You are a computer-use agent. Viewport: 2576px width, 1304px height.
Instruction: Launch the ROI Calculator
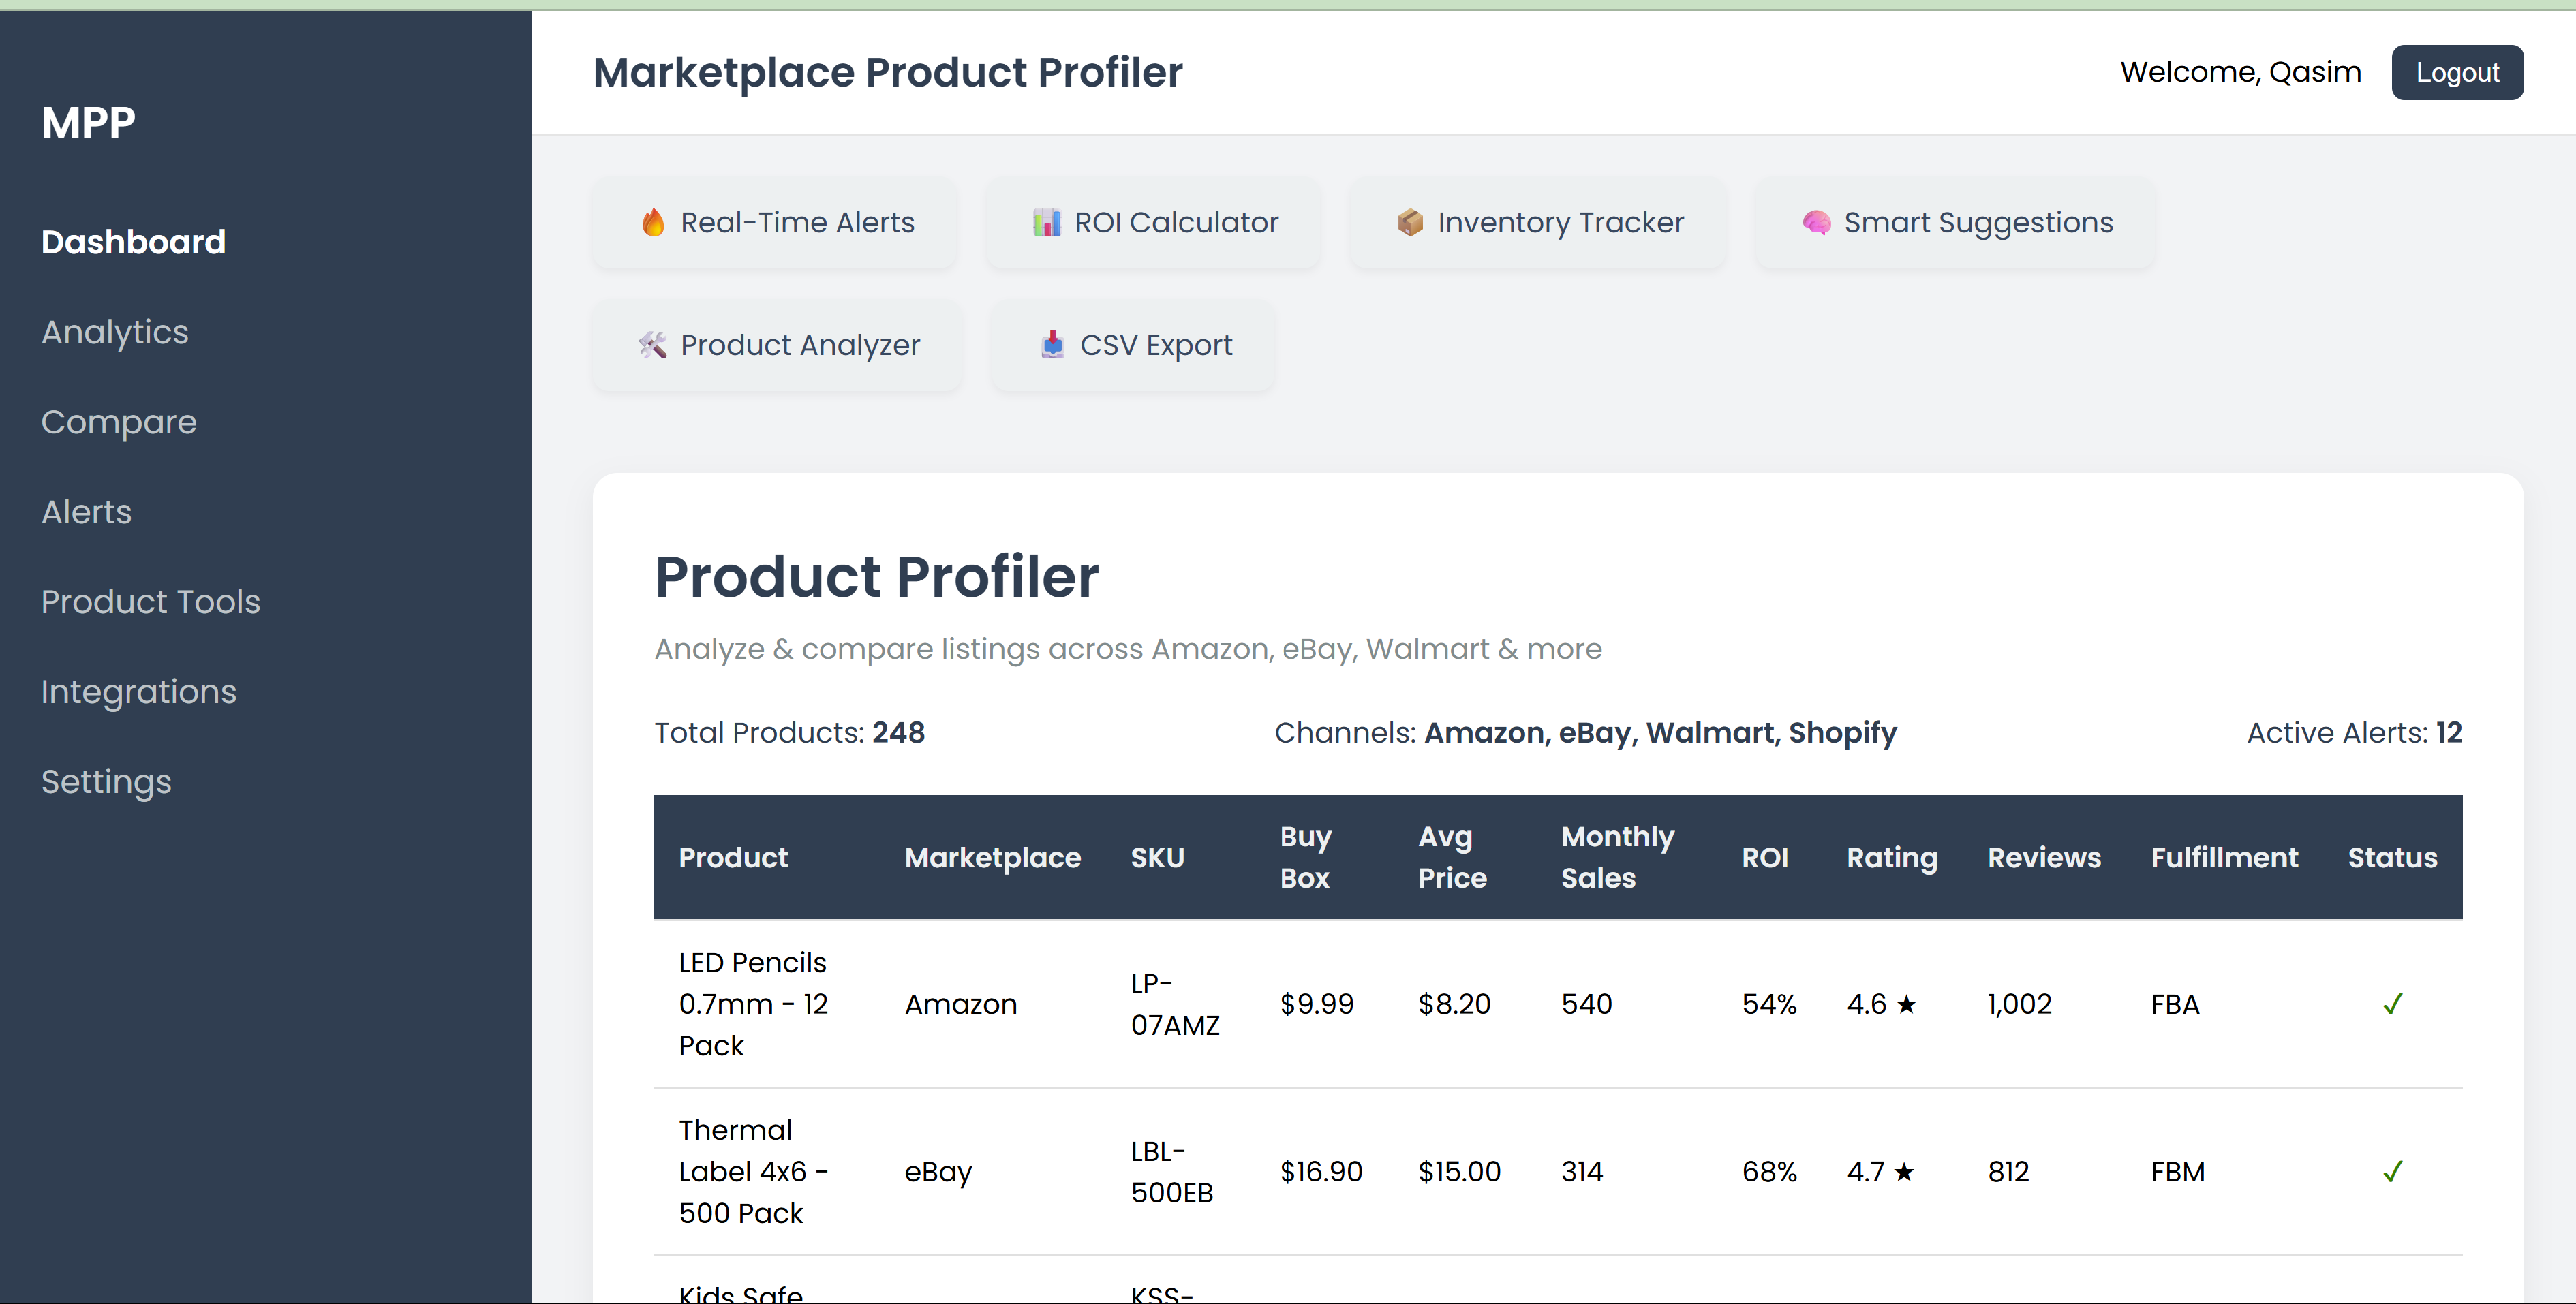pos(1153,223)
